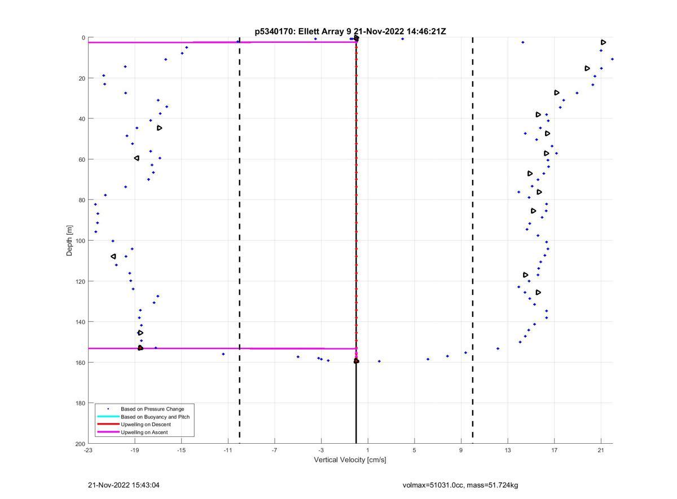677x499 pixels.
Task: Click y-axis tick label 60
Action: [x=82, y=160]
